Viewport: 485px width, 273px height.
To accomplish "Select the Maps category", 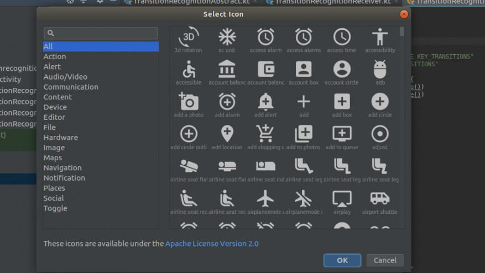I will [101, 158].
